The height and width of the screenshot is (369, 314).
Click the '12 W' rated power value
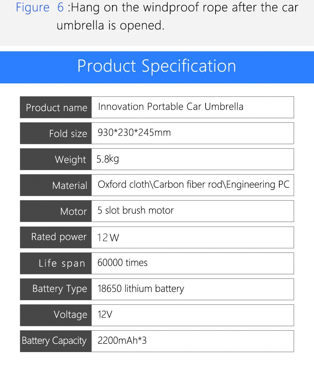(x=108, y=237)
